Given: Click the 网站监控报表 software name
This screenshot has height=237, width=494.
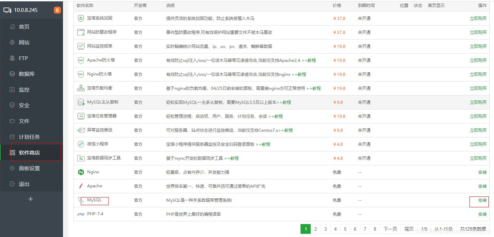Looking at the screenshot, I should [x=100, y=46].
